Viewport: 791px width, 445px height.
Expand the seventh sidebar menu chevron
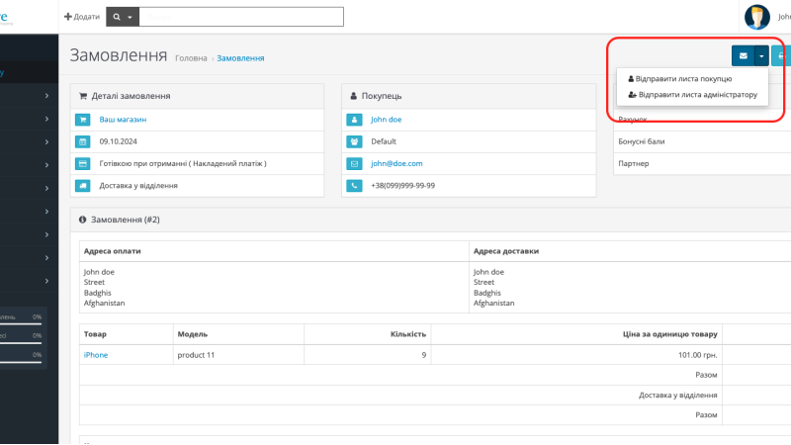(x=46, y=234)
